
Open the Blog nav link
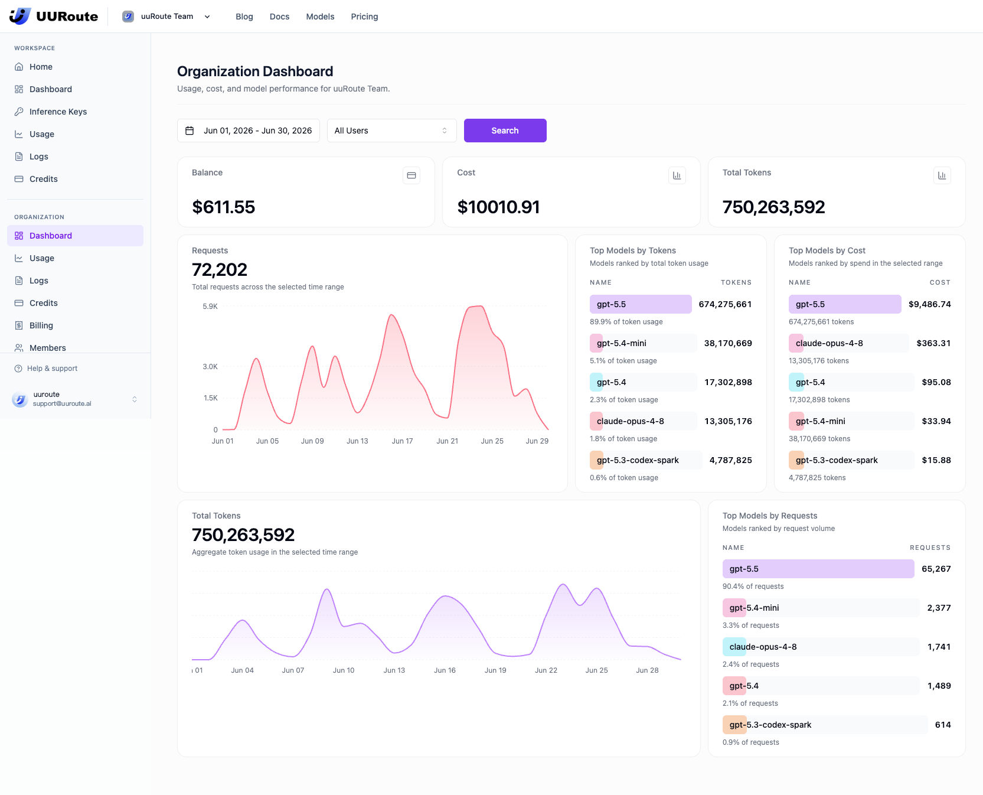(244, 17)
